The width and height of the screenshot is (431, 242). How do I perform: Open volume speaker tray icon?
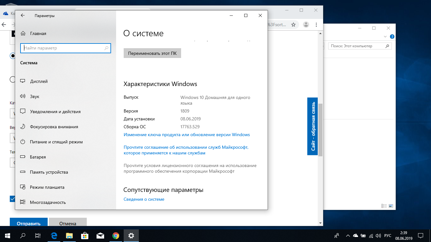click(379, 235)
